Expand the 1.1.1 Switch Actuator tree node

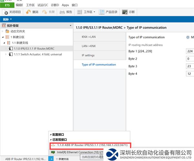pyautogui.click(x=5, y=54)
